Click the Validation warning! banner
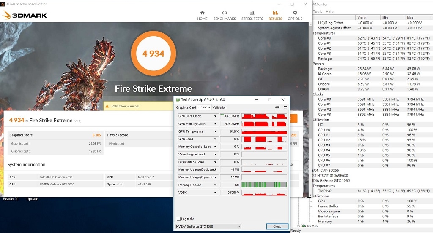Viewport: 433px width, 233px height. [139, 106]
